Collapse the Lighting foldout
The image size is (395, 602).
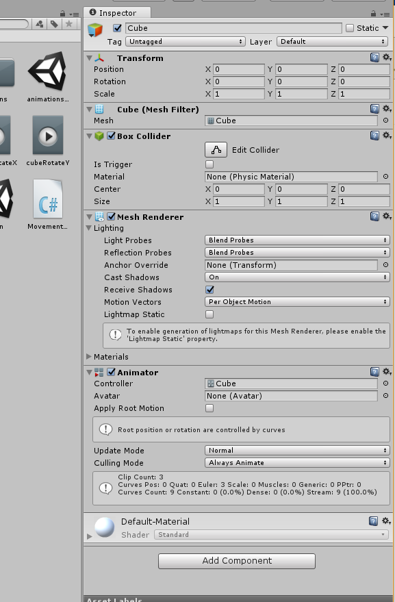pos(89,227)
